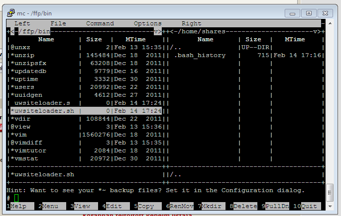Click the Feb 14 17:16 modification time

(x=297, y=55)
